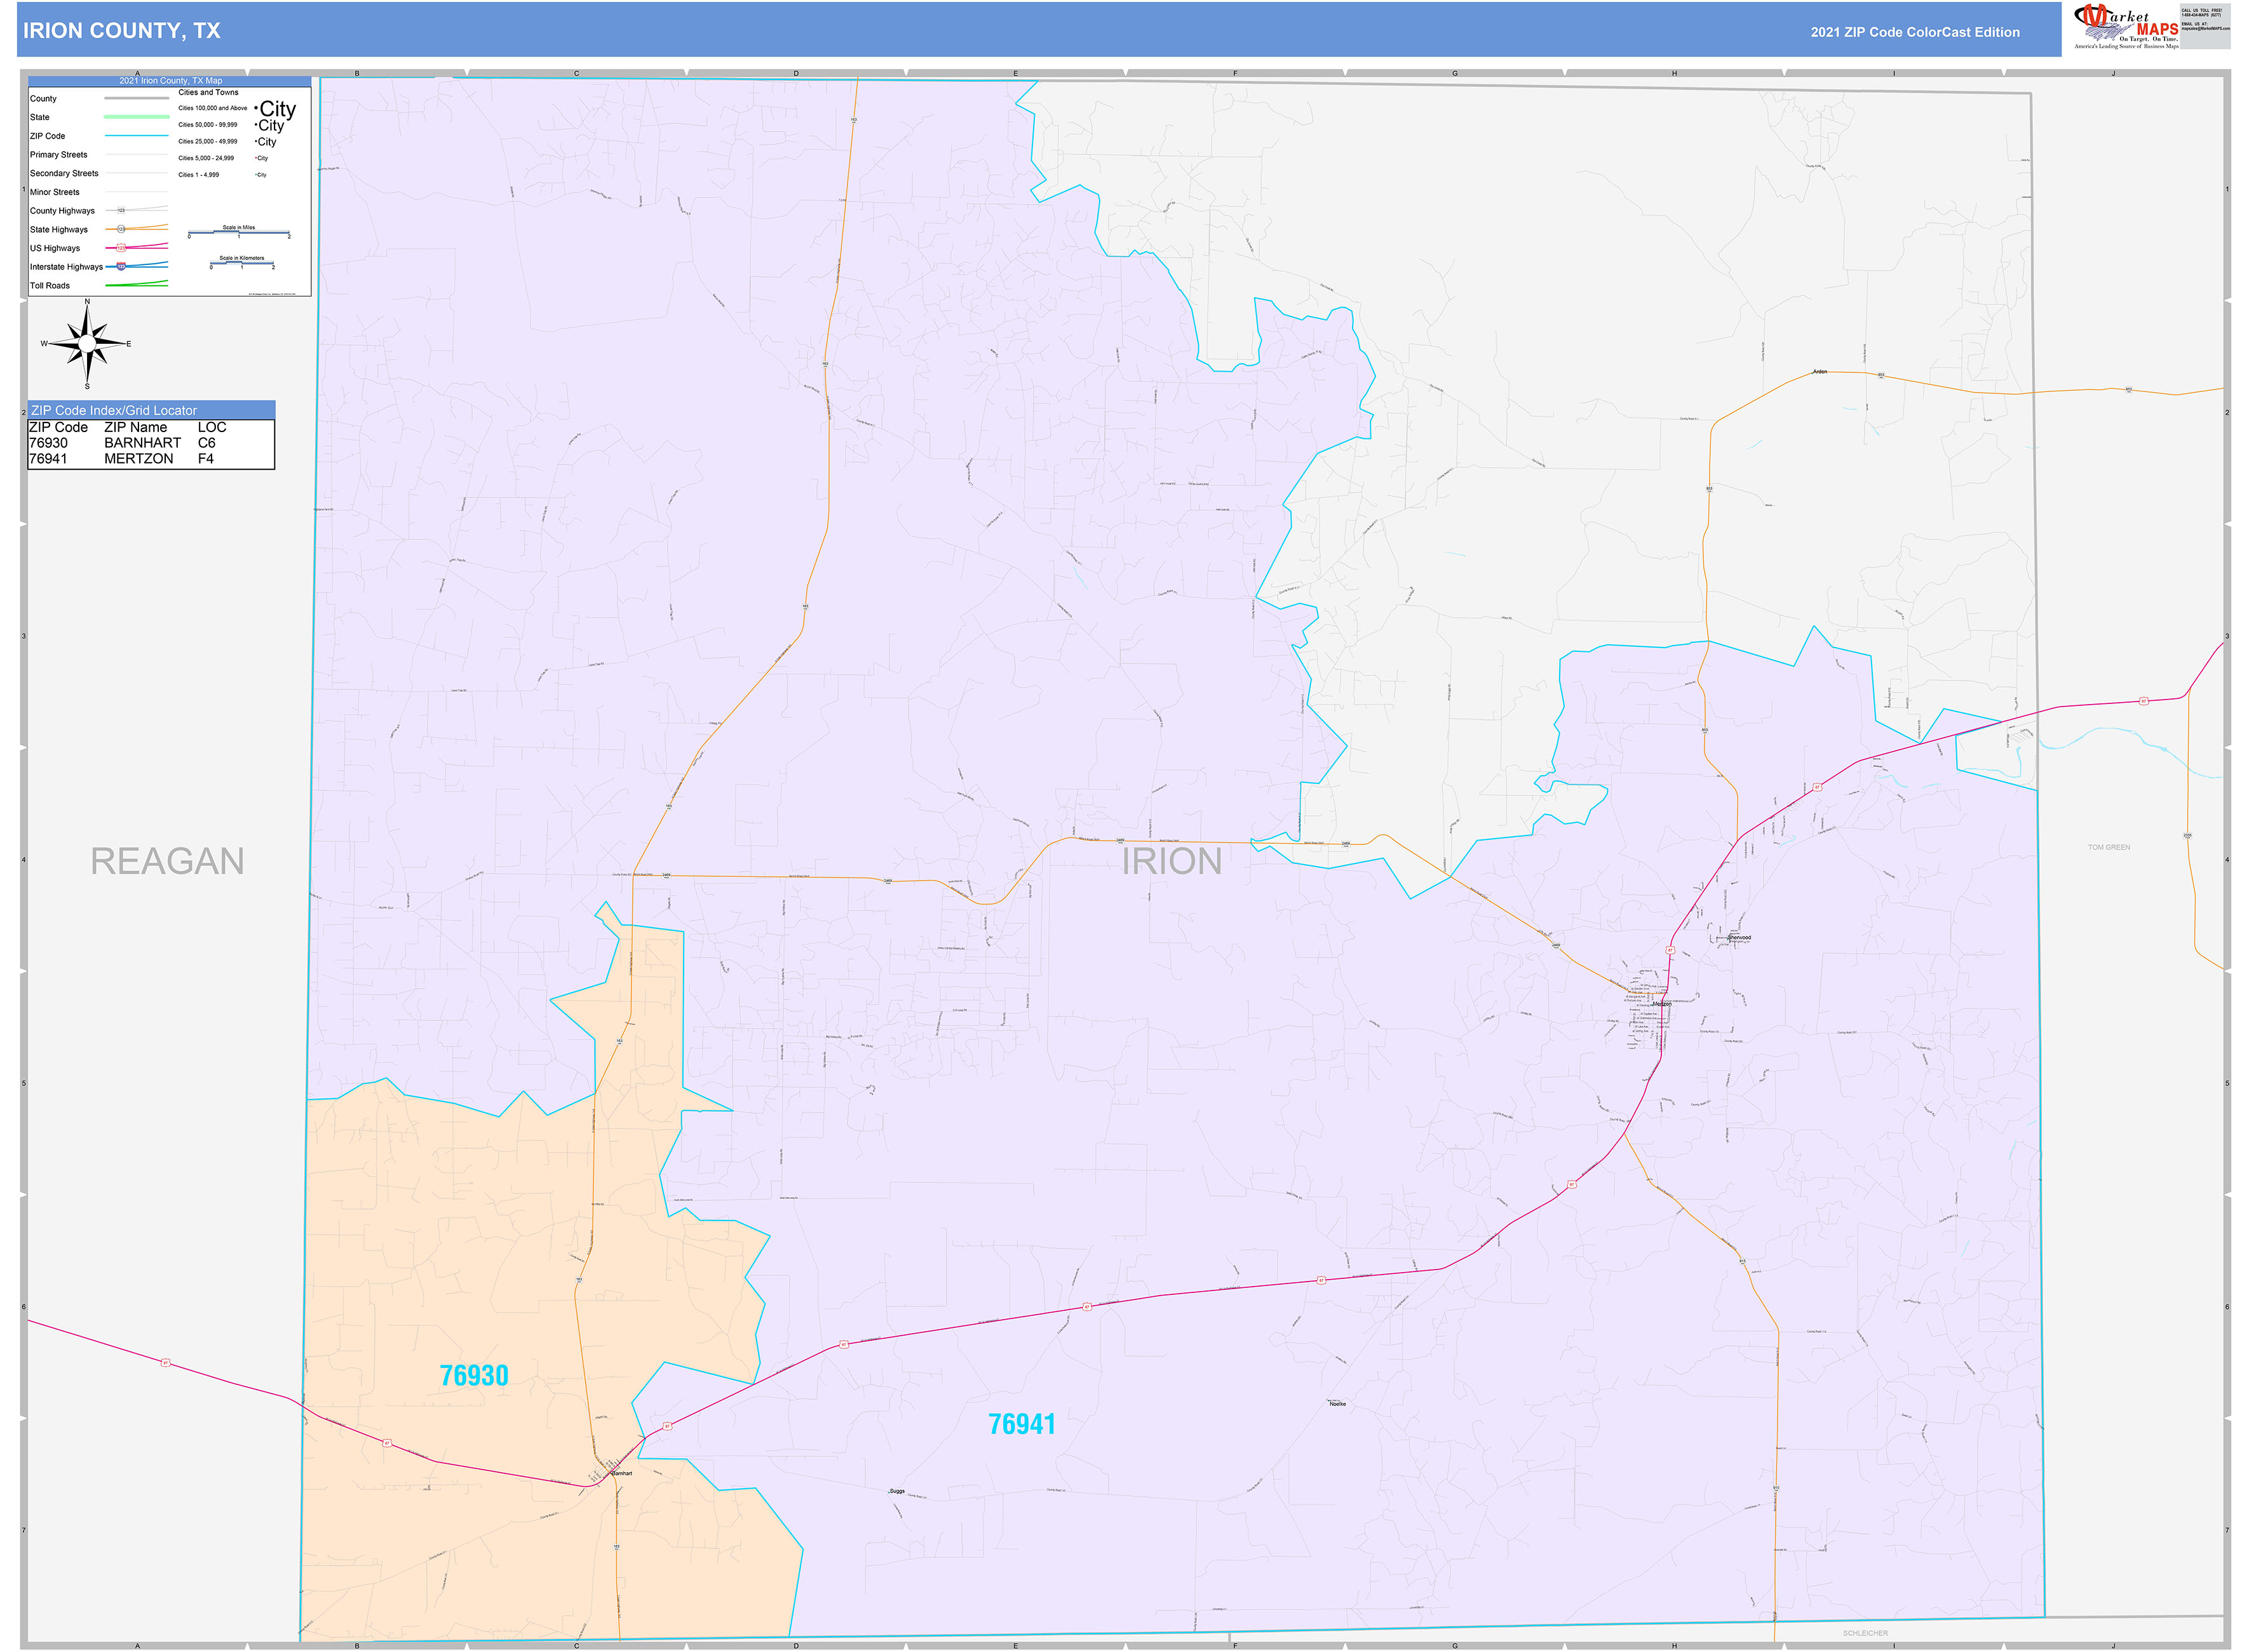Expand the 2021 Irion County, TX Map header
This screenshot has height=1652, width=2242.
point(171,80)
